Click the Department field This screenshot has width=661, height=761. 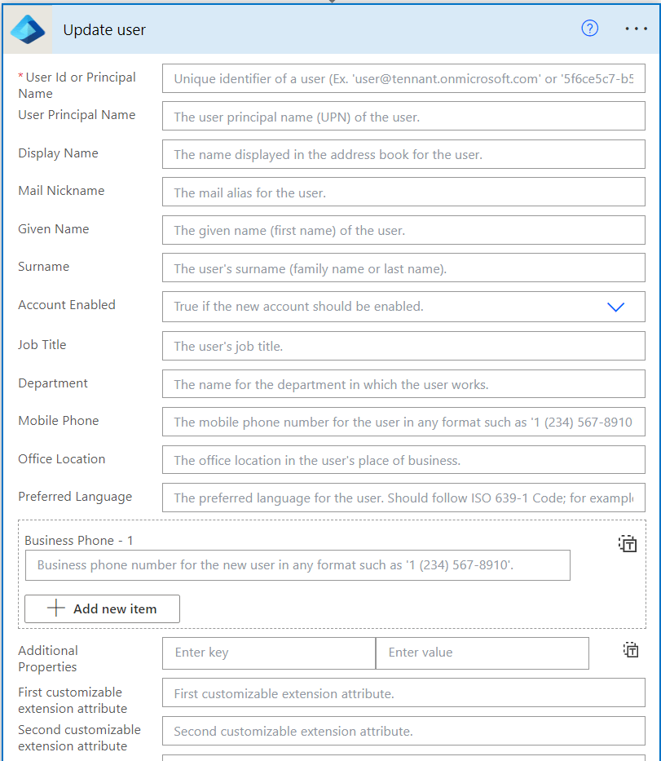[403, 384]
